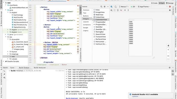Open the Component Tree side tab
This screenshot has width=177, height=99.
click(x=80, y=55)
